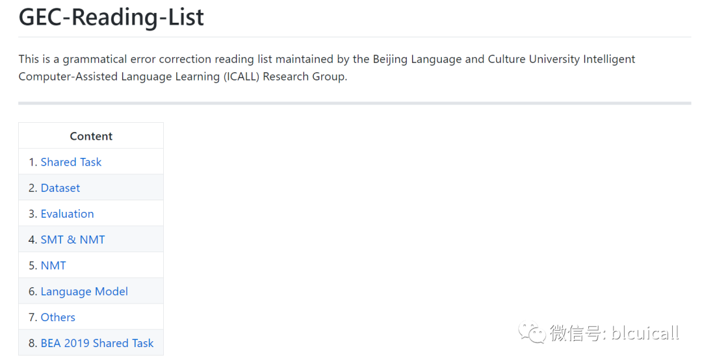Go to the Evaluation section link
Image resolution: width=702 pixels, height=364 pixels.
click(67, 214)
